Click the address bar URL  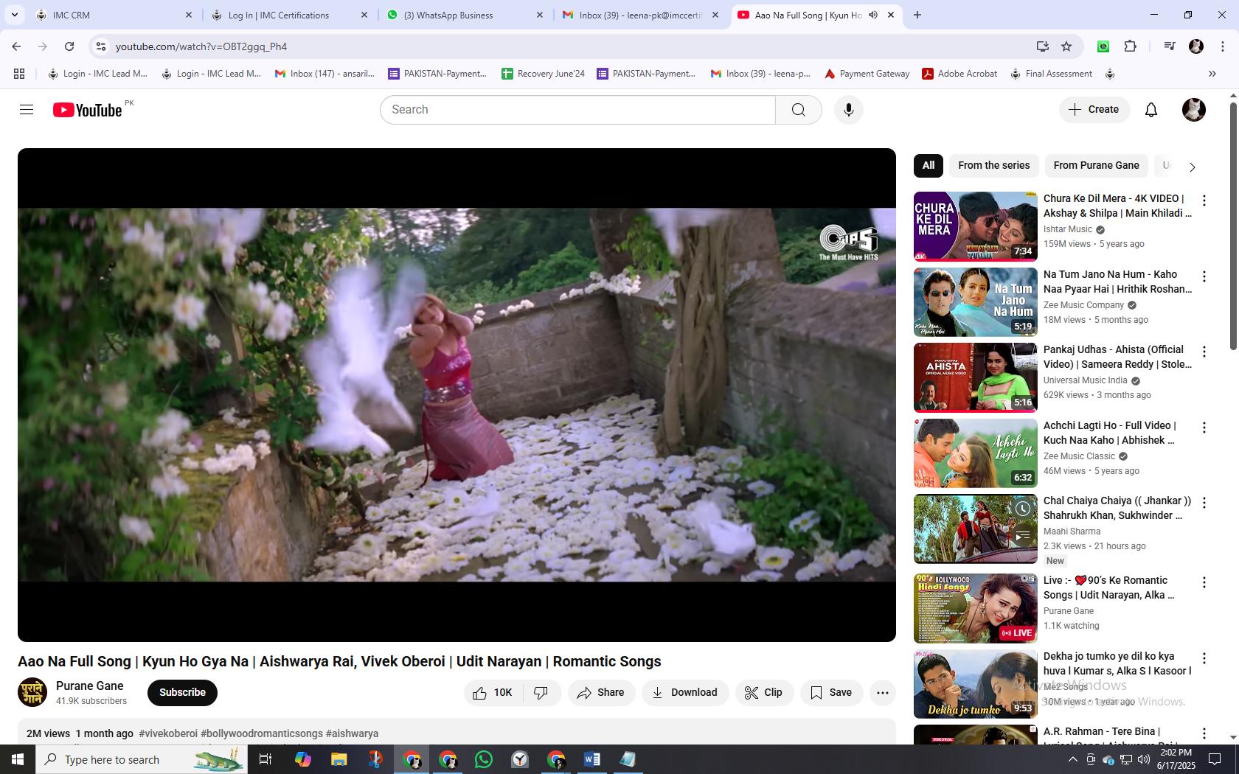click(201, 46)
